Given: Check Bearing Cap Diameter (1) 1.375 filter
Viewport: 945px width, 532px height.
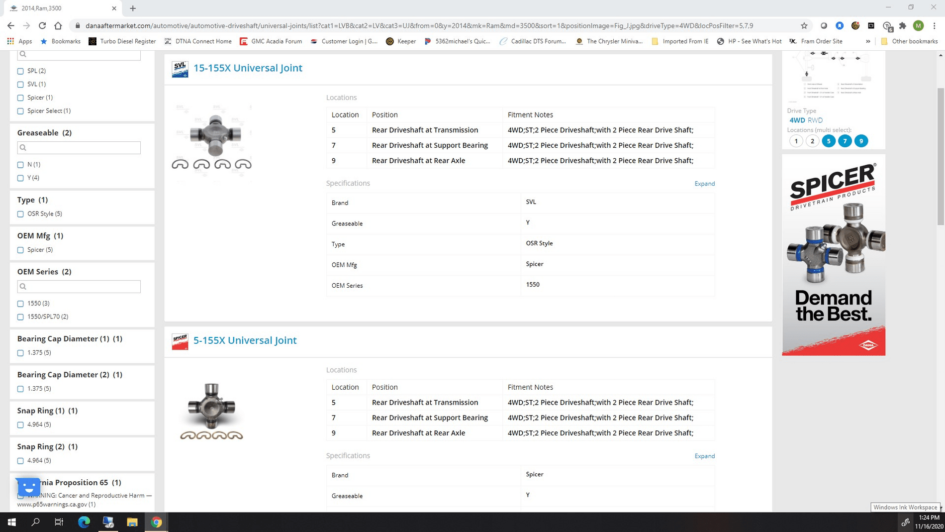Looking at the screenshot, I should [20, 353].
